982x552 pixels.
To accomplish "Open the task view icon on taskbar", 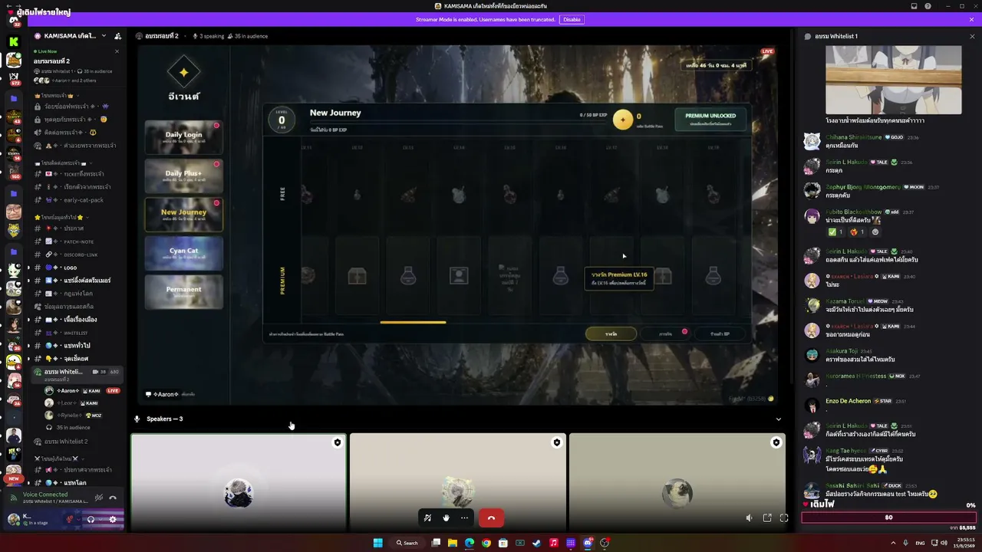I will (436, 543).
